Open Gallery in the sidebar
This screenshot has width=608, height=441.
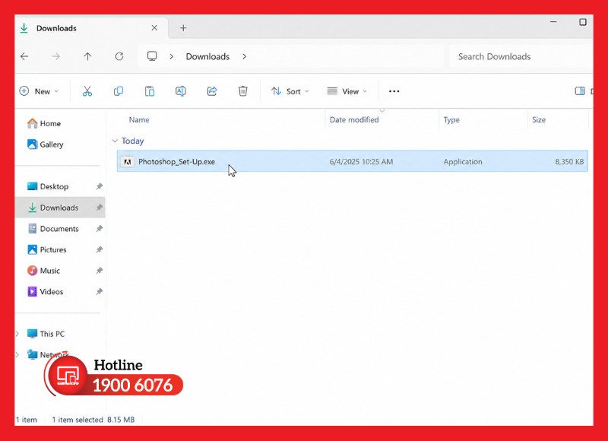pos(45,144)
